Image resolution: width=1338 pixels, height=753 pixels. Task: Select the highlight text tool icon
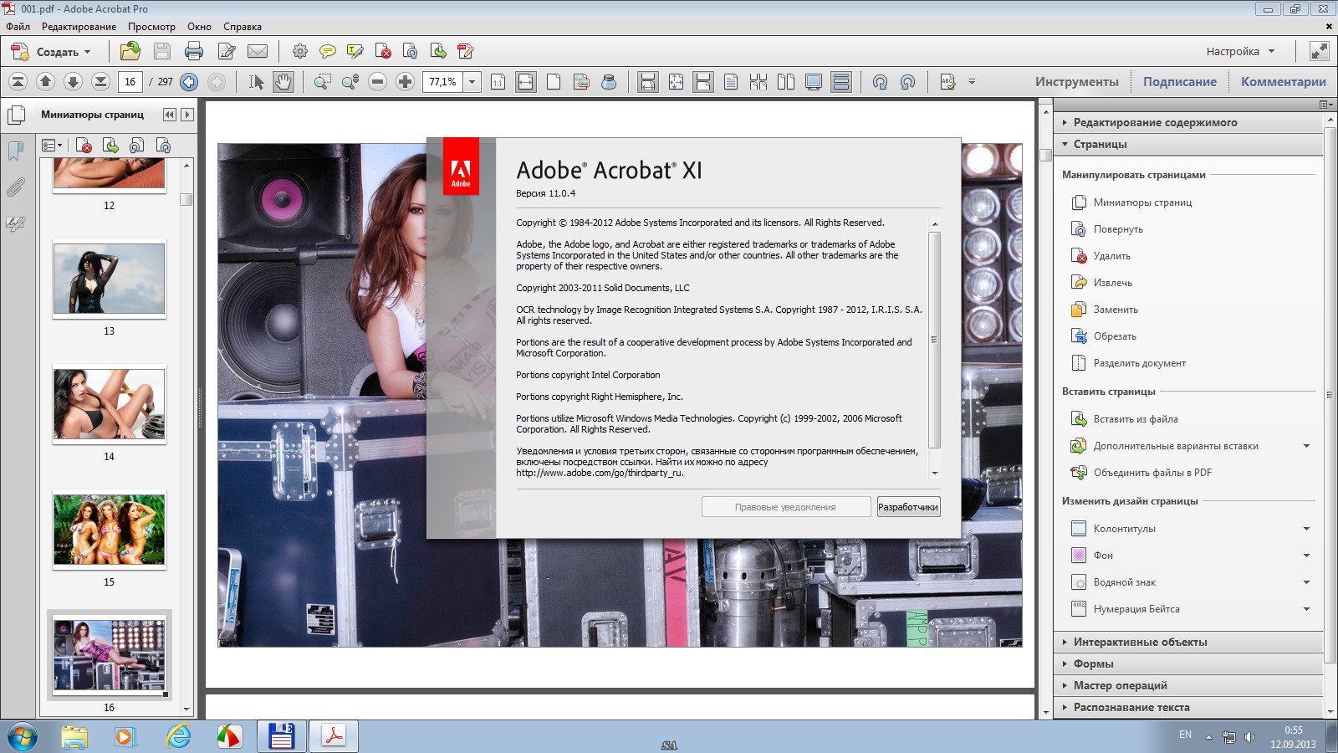[x=355, y=52]
